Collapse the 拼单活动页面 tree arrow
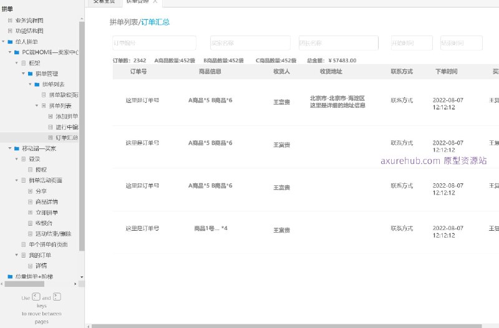Image resolution: width=499 pixels, height=328 pixels. click(17, 180)
